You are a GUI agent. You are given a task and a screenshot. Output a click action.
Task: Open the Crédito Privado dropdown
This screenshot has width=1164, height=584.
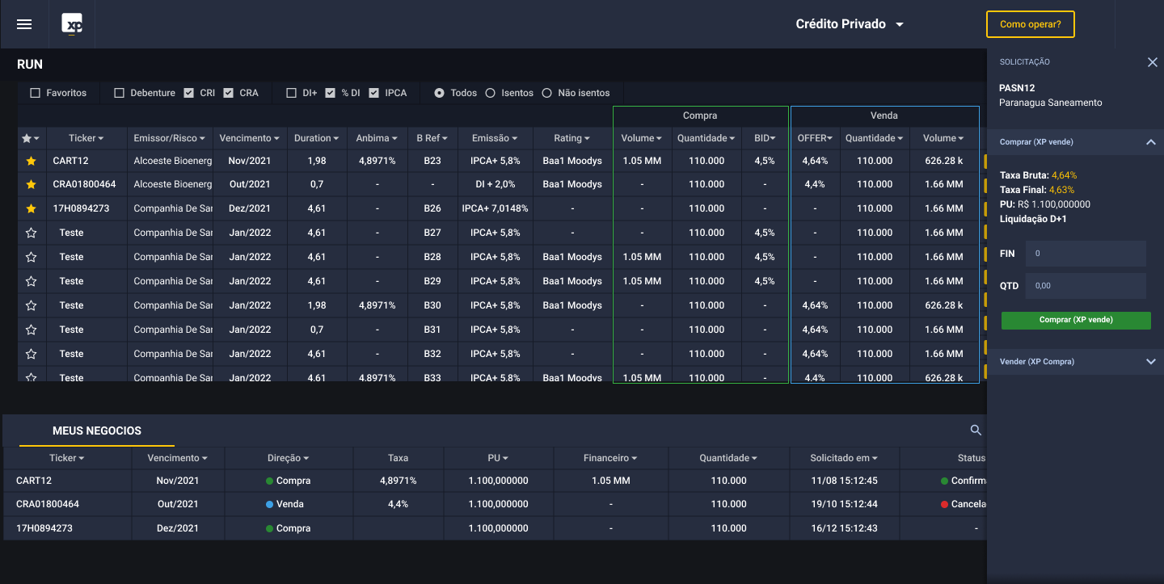[x=850, y=24]
